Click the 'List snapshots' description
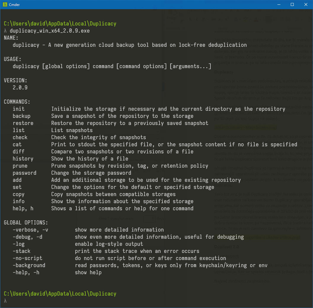 click(72, 130)
